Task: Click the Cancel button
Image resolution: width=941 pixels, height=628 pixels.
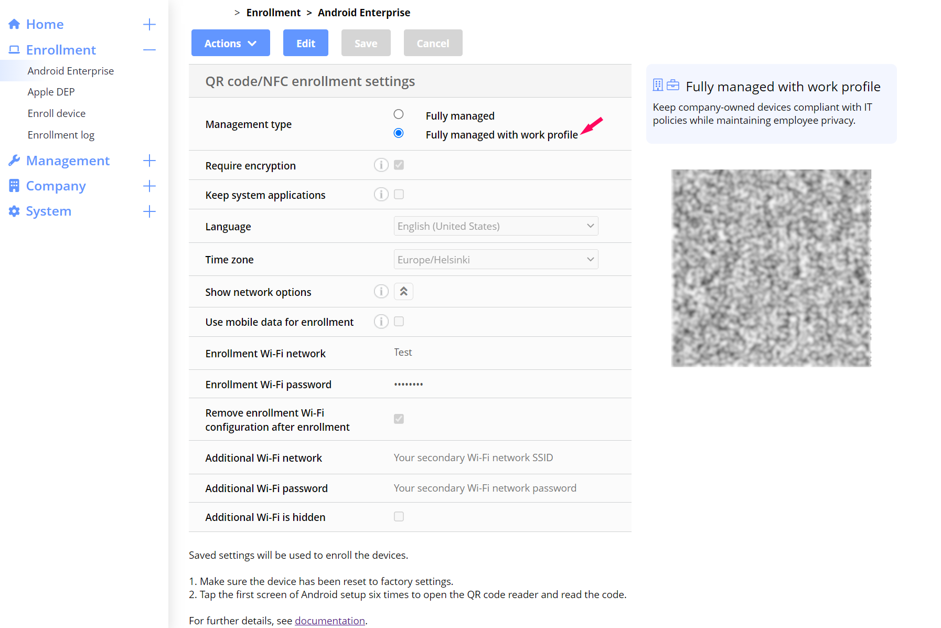Action: click(x=433, y=43)
